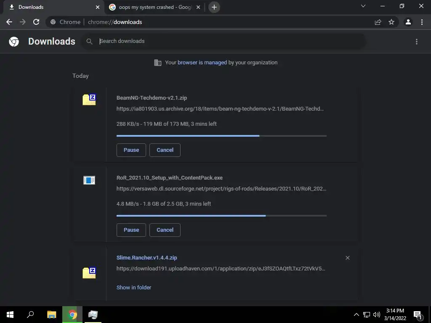Click the RoR Setup exe file icon
The height and width of the screenshot is (323, 431).
89,180
